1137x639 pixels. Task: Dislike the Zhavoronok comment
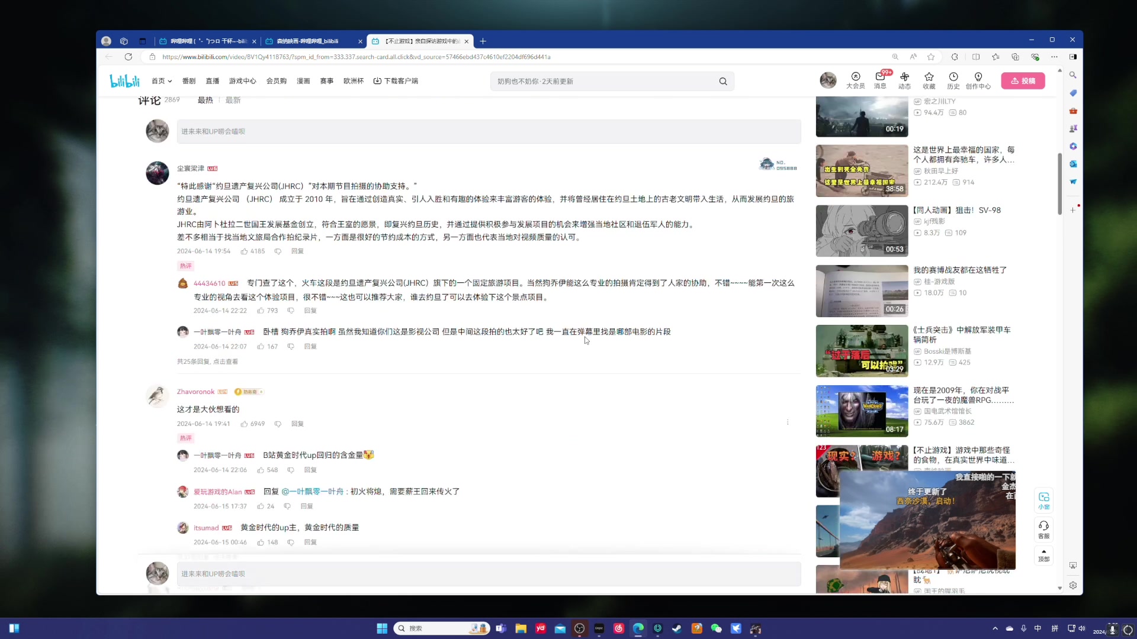coord(278,424)
